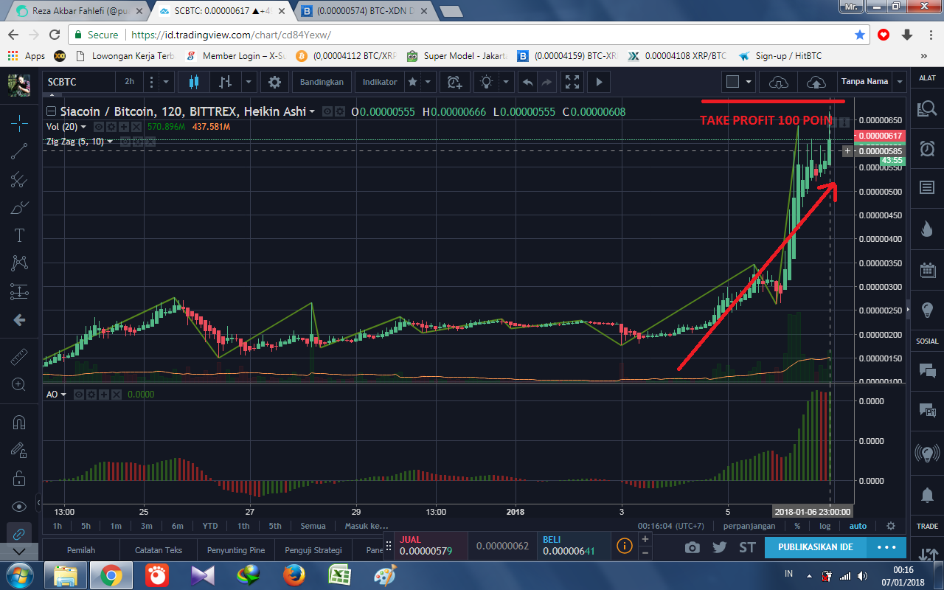Select candlestick chart style button
This screenshot has height=590, width=944.
coord(194,82)
